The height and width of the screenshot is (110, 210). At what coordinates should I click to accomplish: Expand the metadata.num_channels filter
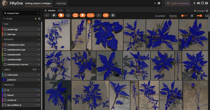39,64
